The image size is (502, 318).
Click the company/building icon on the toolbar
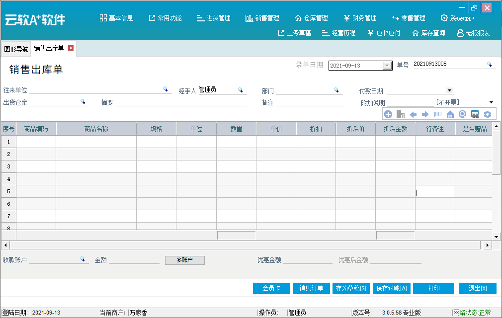click(x=401, y=114)
